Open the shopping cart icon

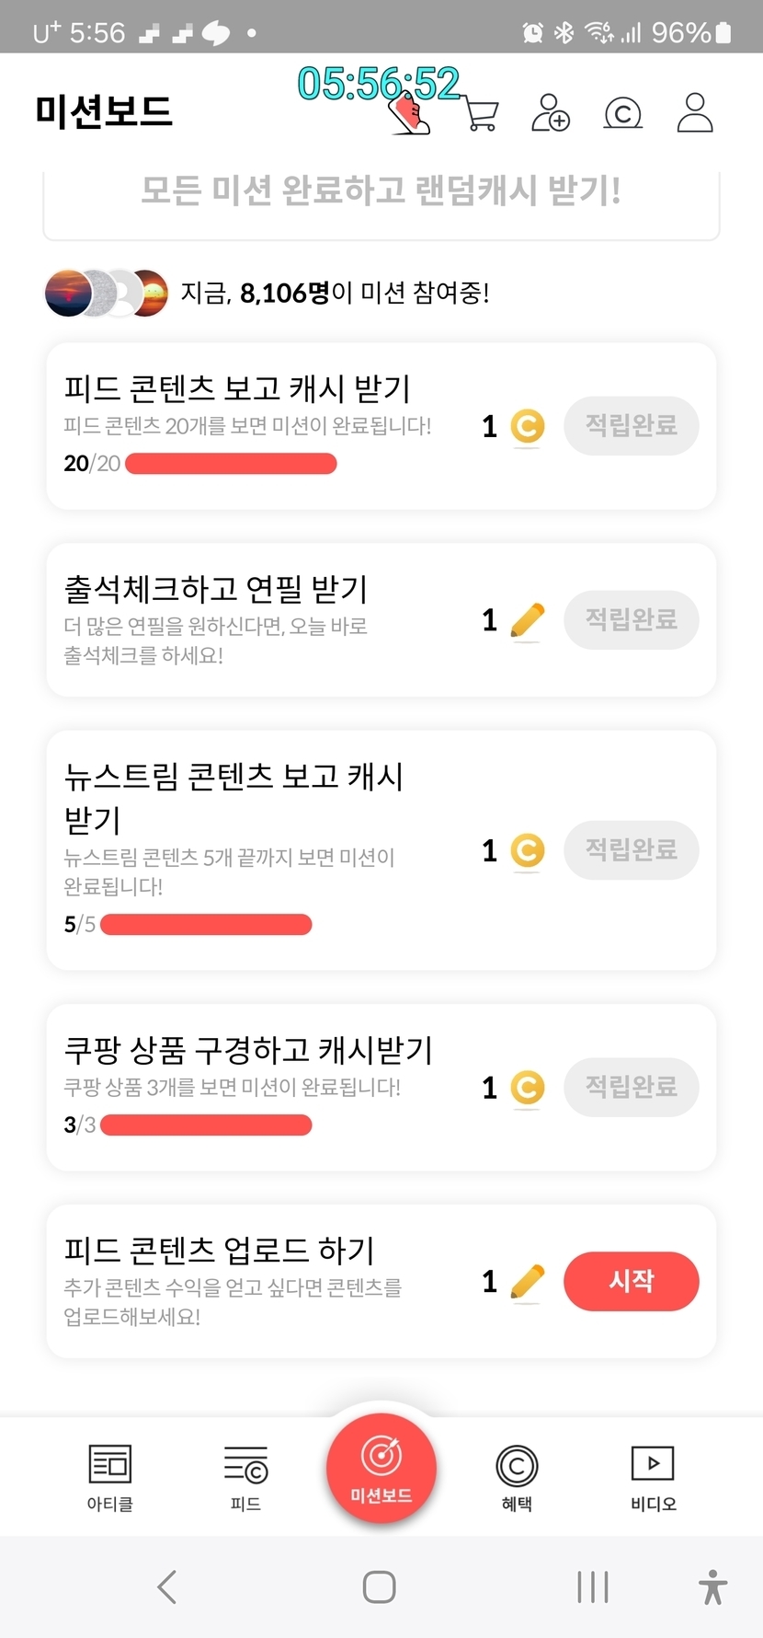[x=481, y=115]
